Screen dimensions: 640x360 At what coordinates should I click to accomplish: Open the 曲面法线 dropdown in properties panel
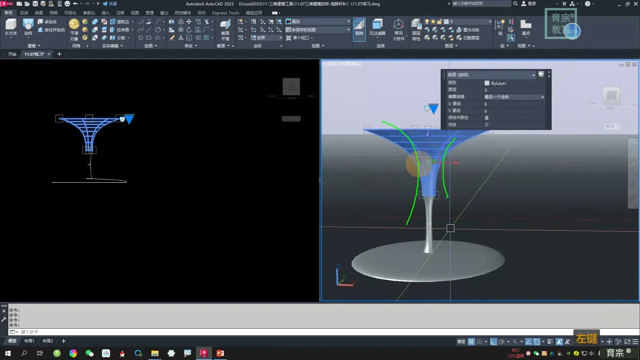pos(542,97)
